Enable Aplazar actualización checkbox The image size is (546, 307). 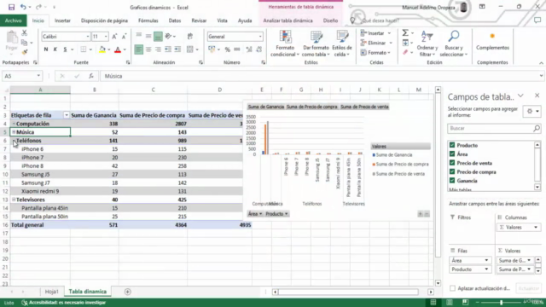(452, 288)
